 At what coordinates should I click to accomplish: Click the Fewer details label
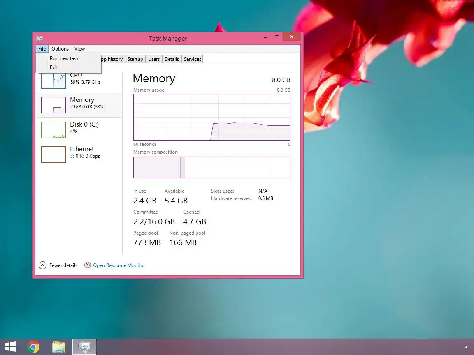click(x=63, y=265)
